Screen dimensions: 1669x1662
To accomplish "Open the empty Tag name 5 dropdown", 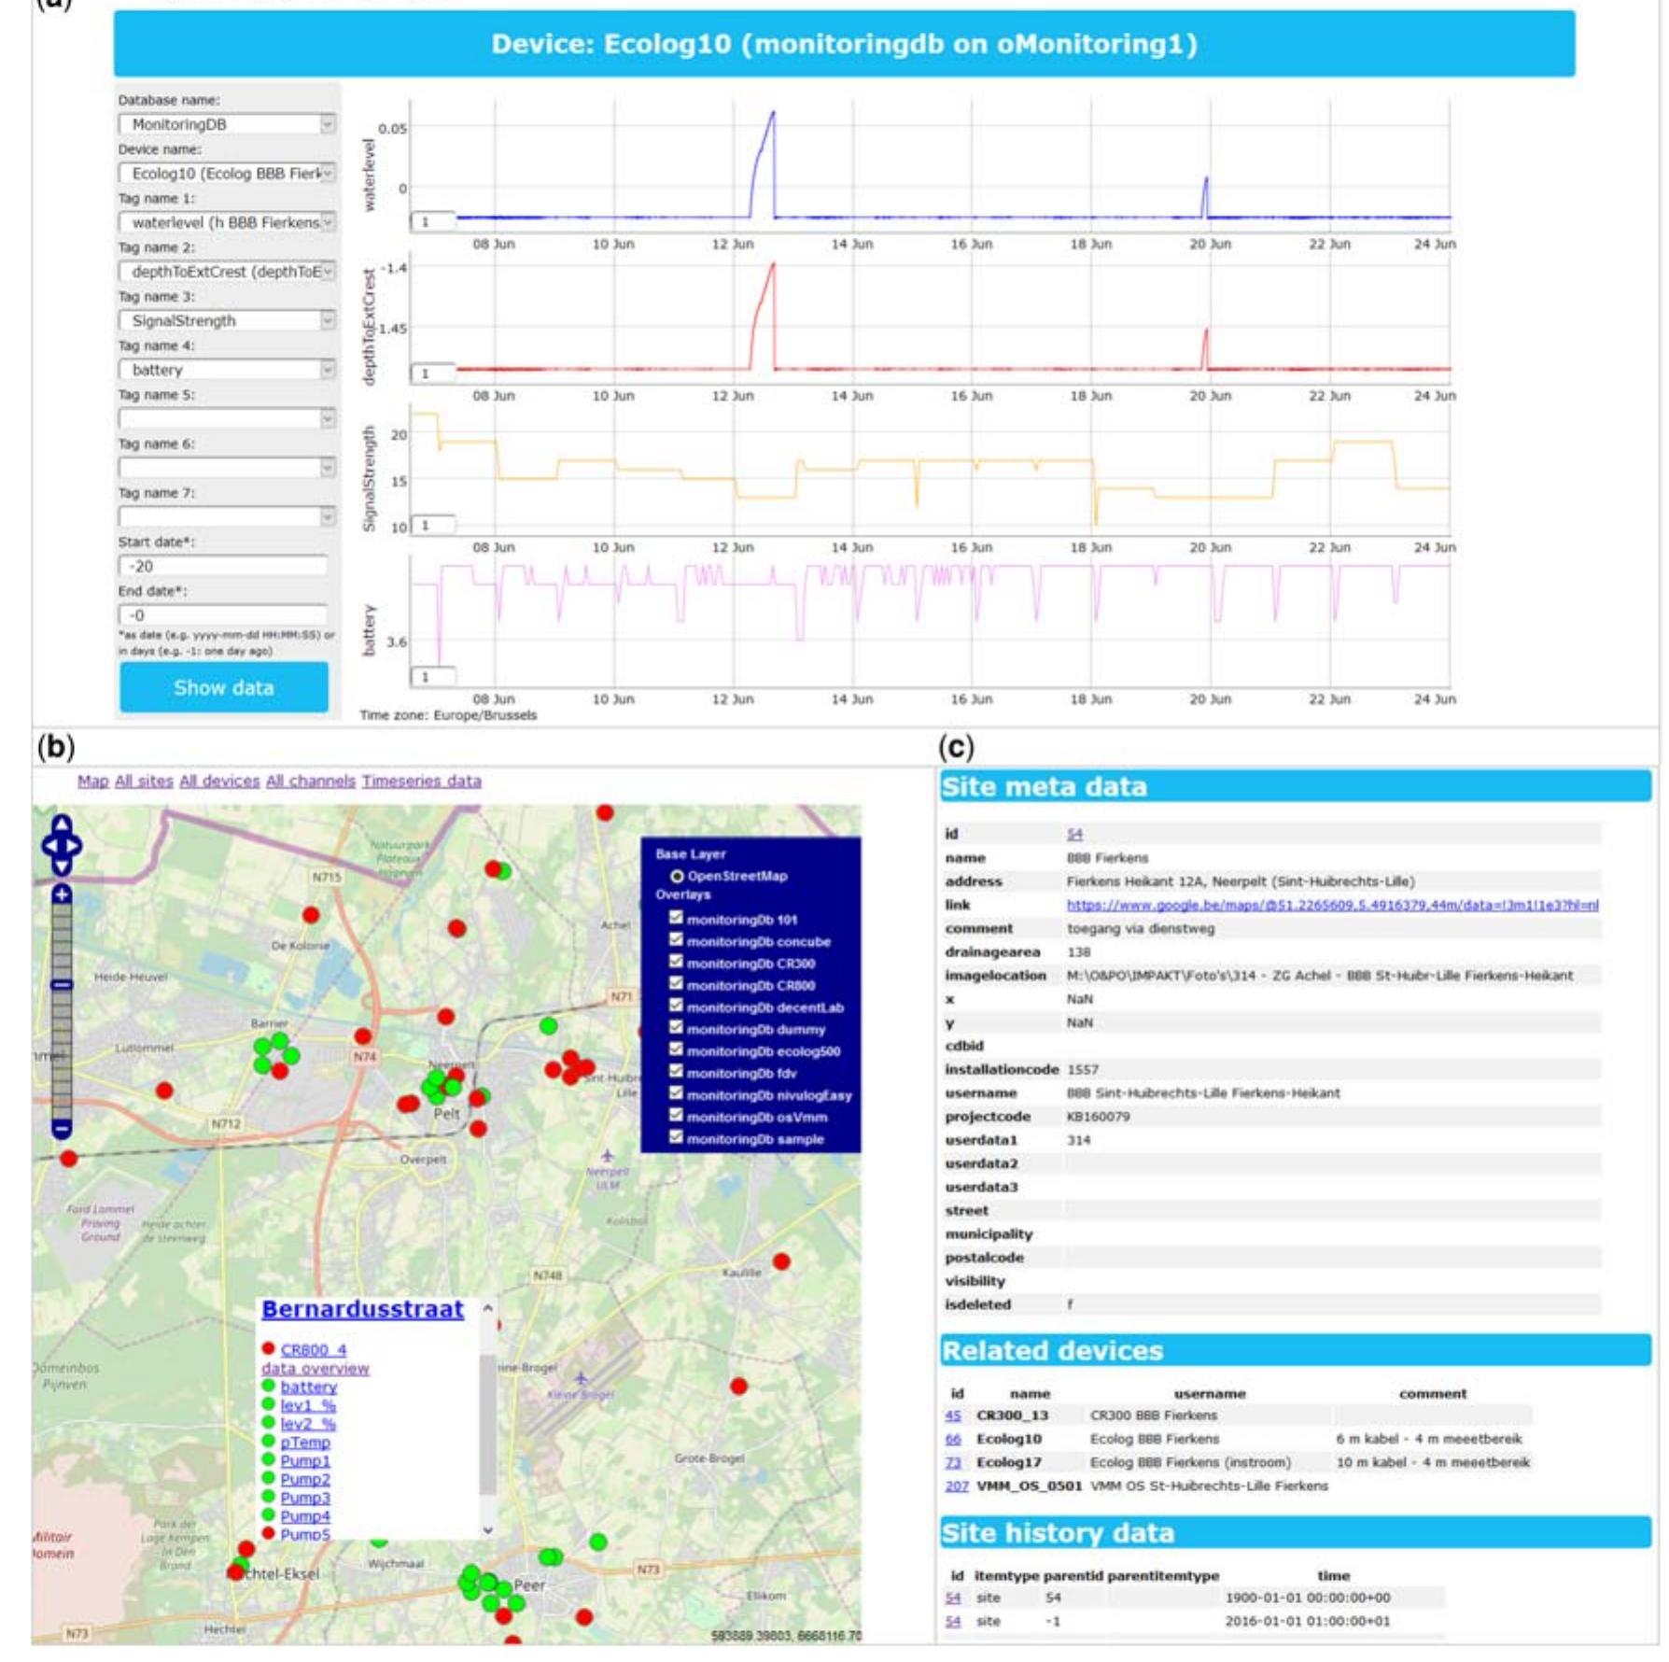I will pos(227,419).
